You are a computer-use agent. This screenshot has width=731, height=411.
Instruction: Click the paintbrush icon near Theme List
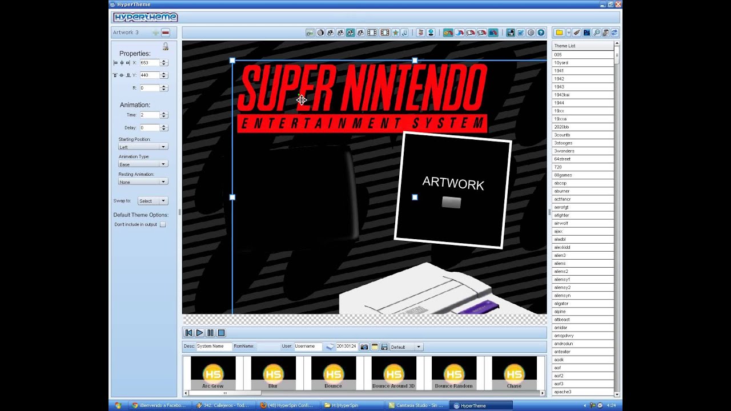click(x=577, y=33)
